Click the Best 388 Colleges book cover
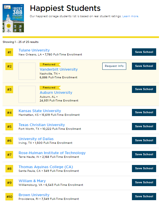This screenshot has height=203, width=161. pyautogui.click(x=13, y=18)
